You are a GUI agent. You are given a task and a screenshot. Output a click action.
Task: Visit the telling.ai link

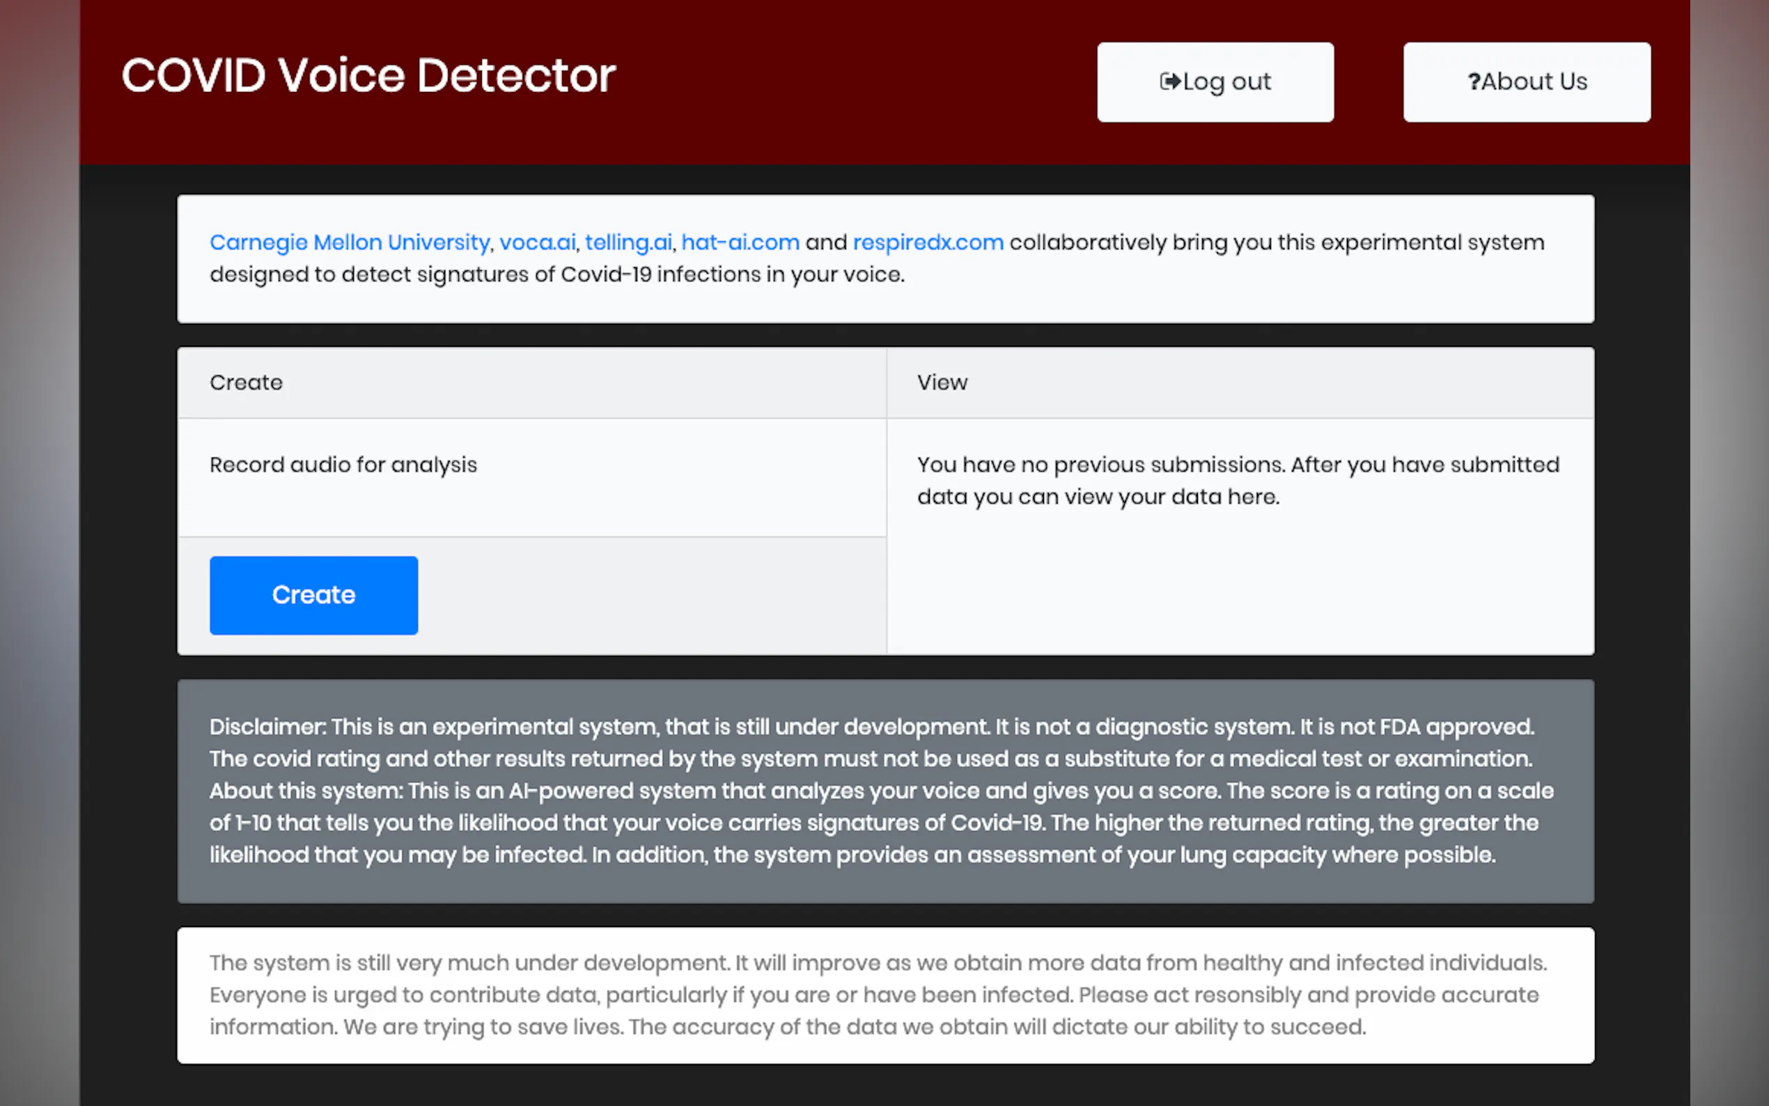tap(628, 242)
